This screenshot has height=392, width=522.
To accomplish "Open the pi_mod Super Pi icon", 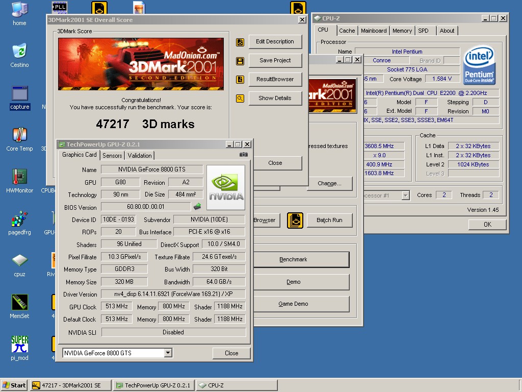I will [20, 348].
